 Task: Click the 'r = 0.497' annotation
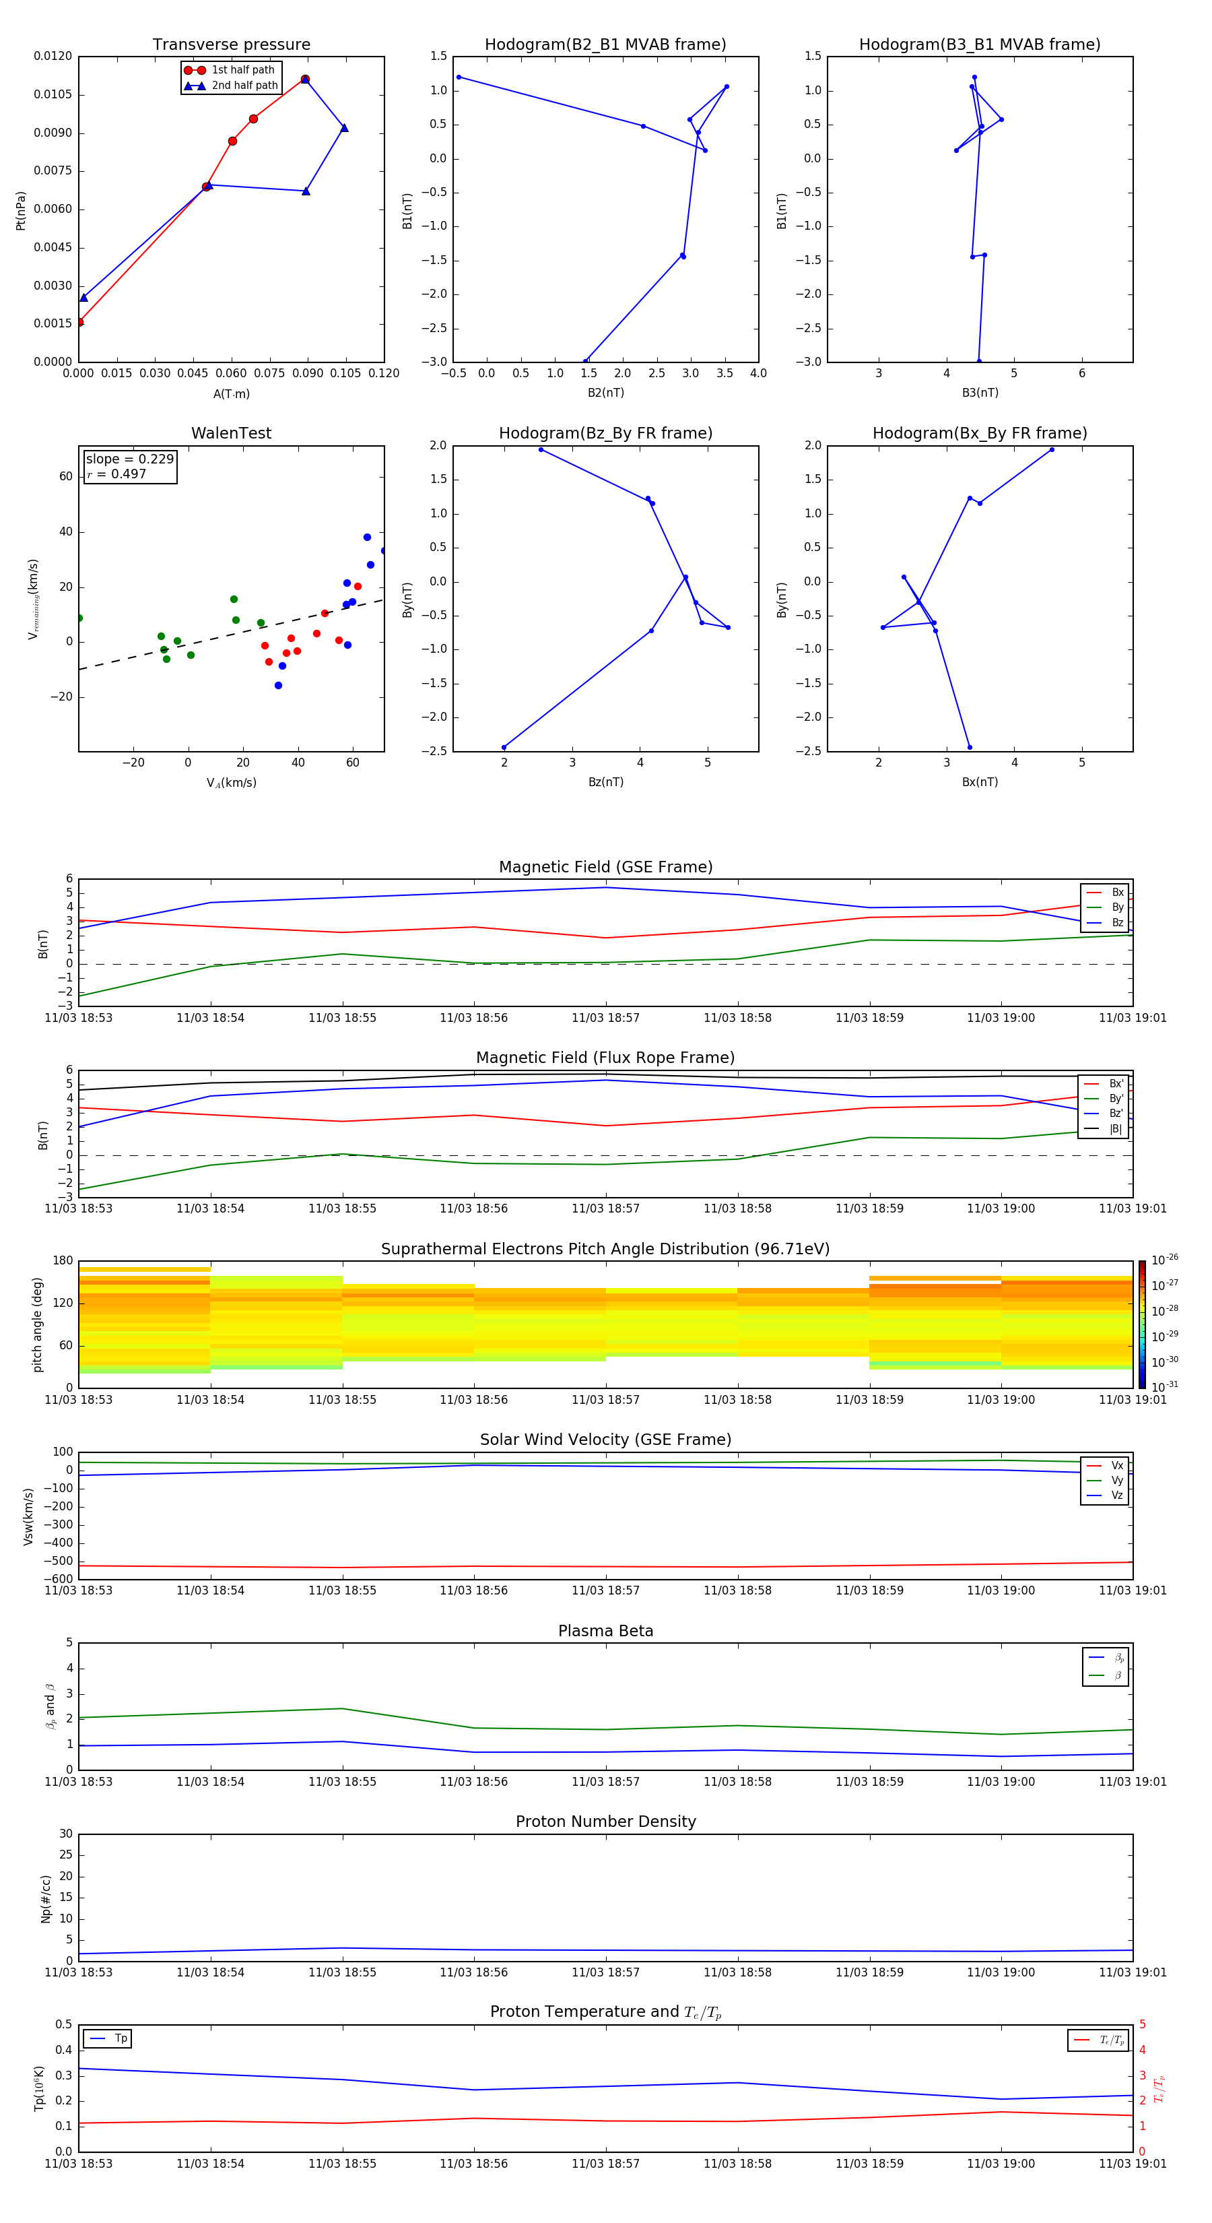(116, 474)
